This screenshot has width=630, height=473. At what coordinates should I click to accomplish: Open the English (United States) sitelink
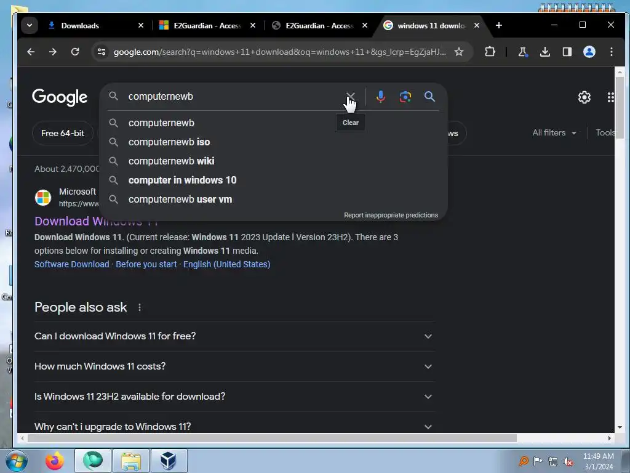pyautogui.click(x=226, y=264)
